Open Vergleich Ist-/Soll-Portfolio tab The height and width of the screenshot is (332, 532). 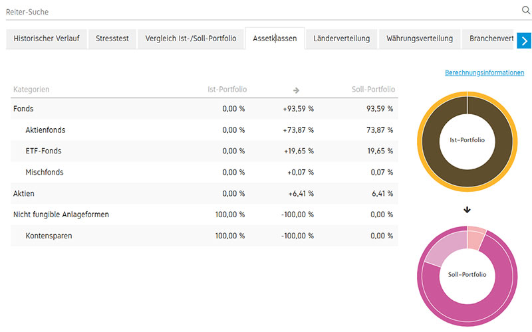190,39
